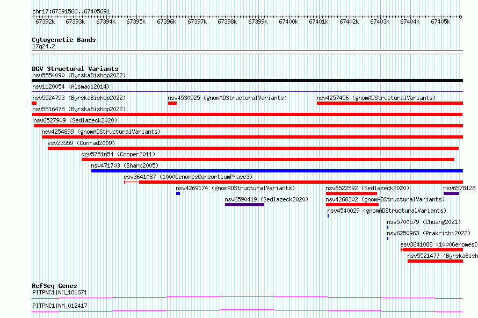The width and height of the screenshot is (478, 318).
Task: Open the esv3641088 variant red bar
Action: pyautogui.click(x=432, y=250)
